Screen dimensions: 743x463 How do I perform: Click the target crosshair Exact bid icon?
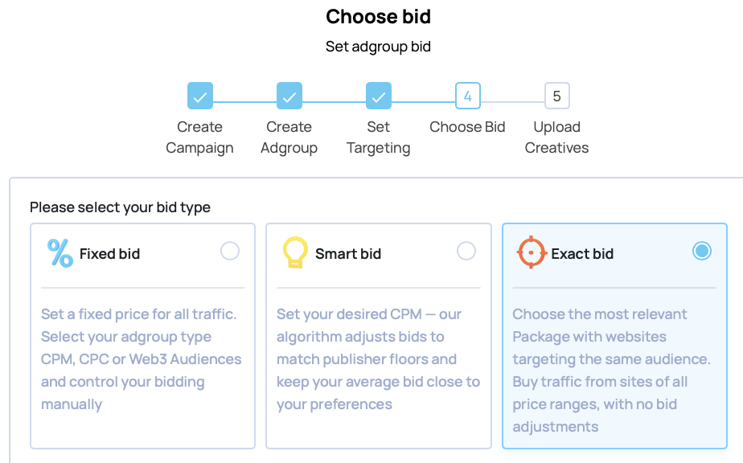tap(531, 252)
